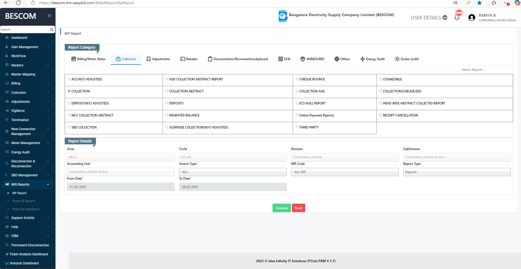Click the CRM icon in sidebar

click(x=7, y=236)
